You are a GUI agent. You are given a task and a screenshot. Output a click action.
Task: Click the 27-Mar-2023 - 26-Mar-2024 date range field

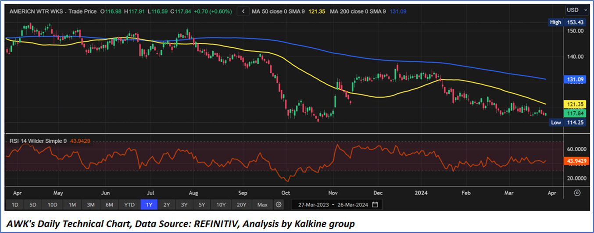point(336,205)
